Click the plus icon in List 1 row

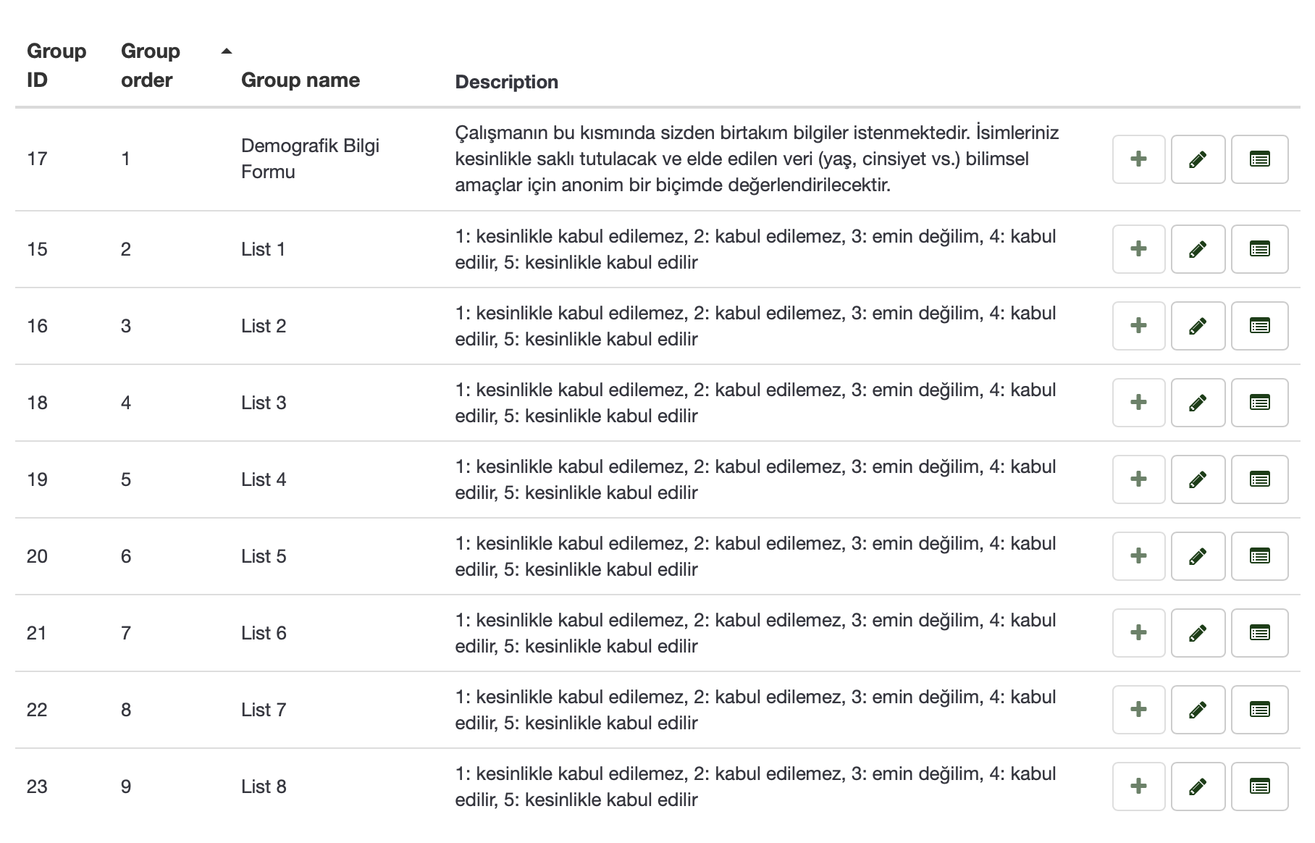point(1138,249)
